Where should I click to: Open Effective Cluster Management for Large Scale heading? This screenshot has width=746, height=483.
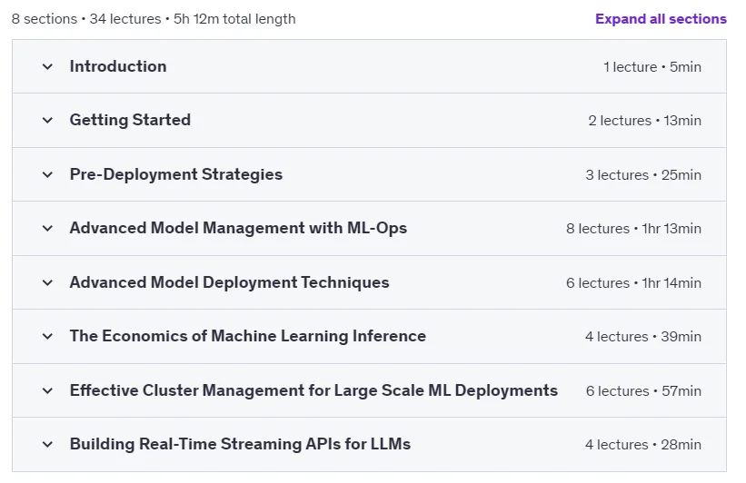(313, 390)
